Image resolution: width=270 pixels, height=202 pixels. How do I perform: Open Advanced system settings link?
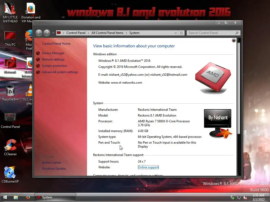pyautogui.click(x=60, y=72)
